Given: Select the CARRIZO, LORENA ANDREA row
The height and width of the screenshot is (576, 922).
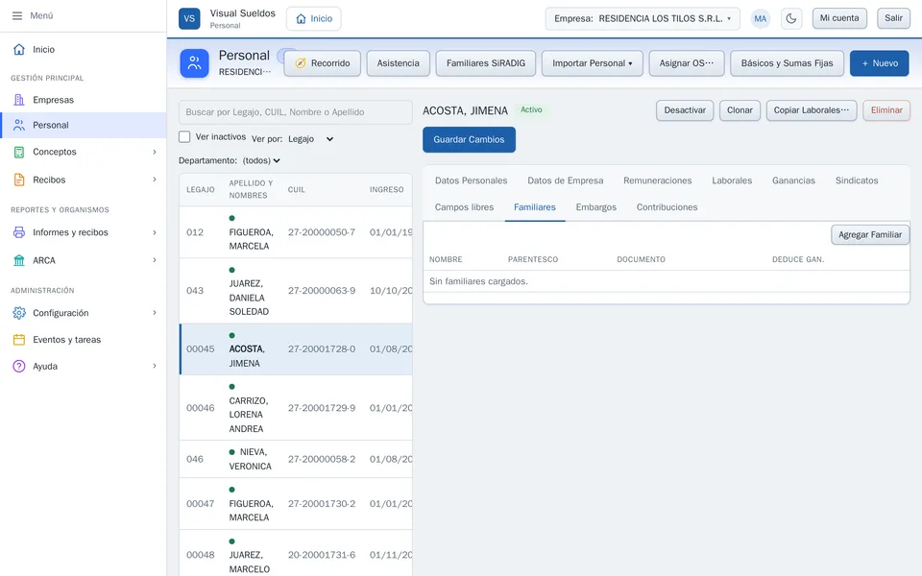Looking at the screenshot, I should 296,408.
